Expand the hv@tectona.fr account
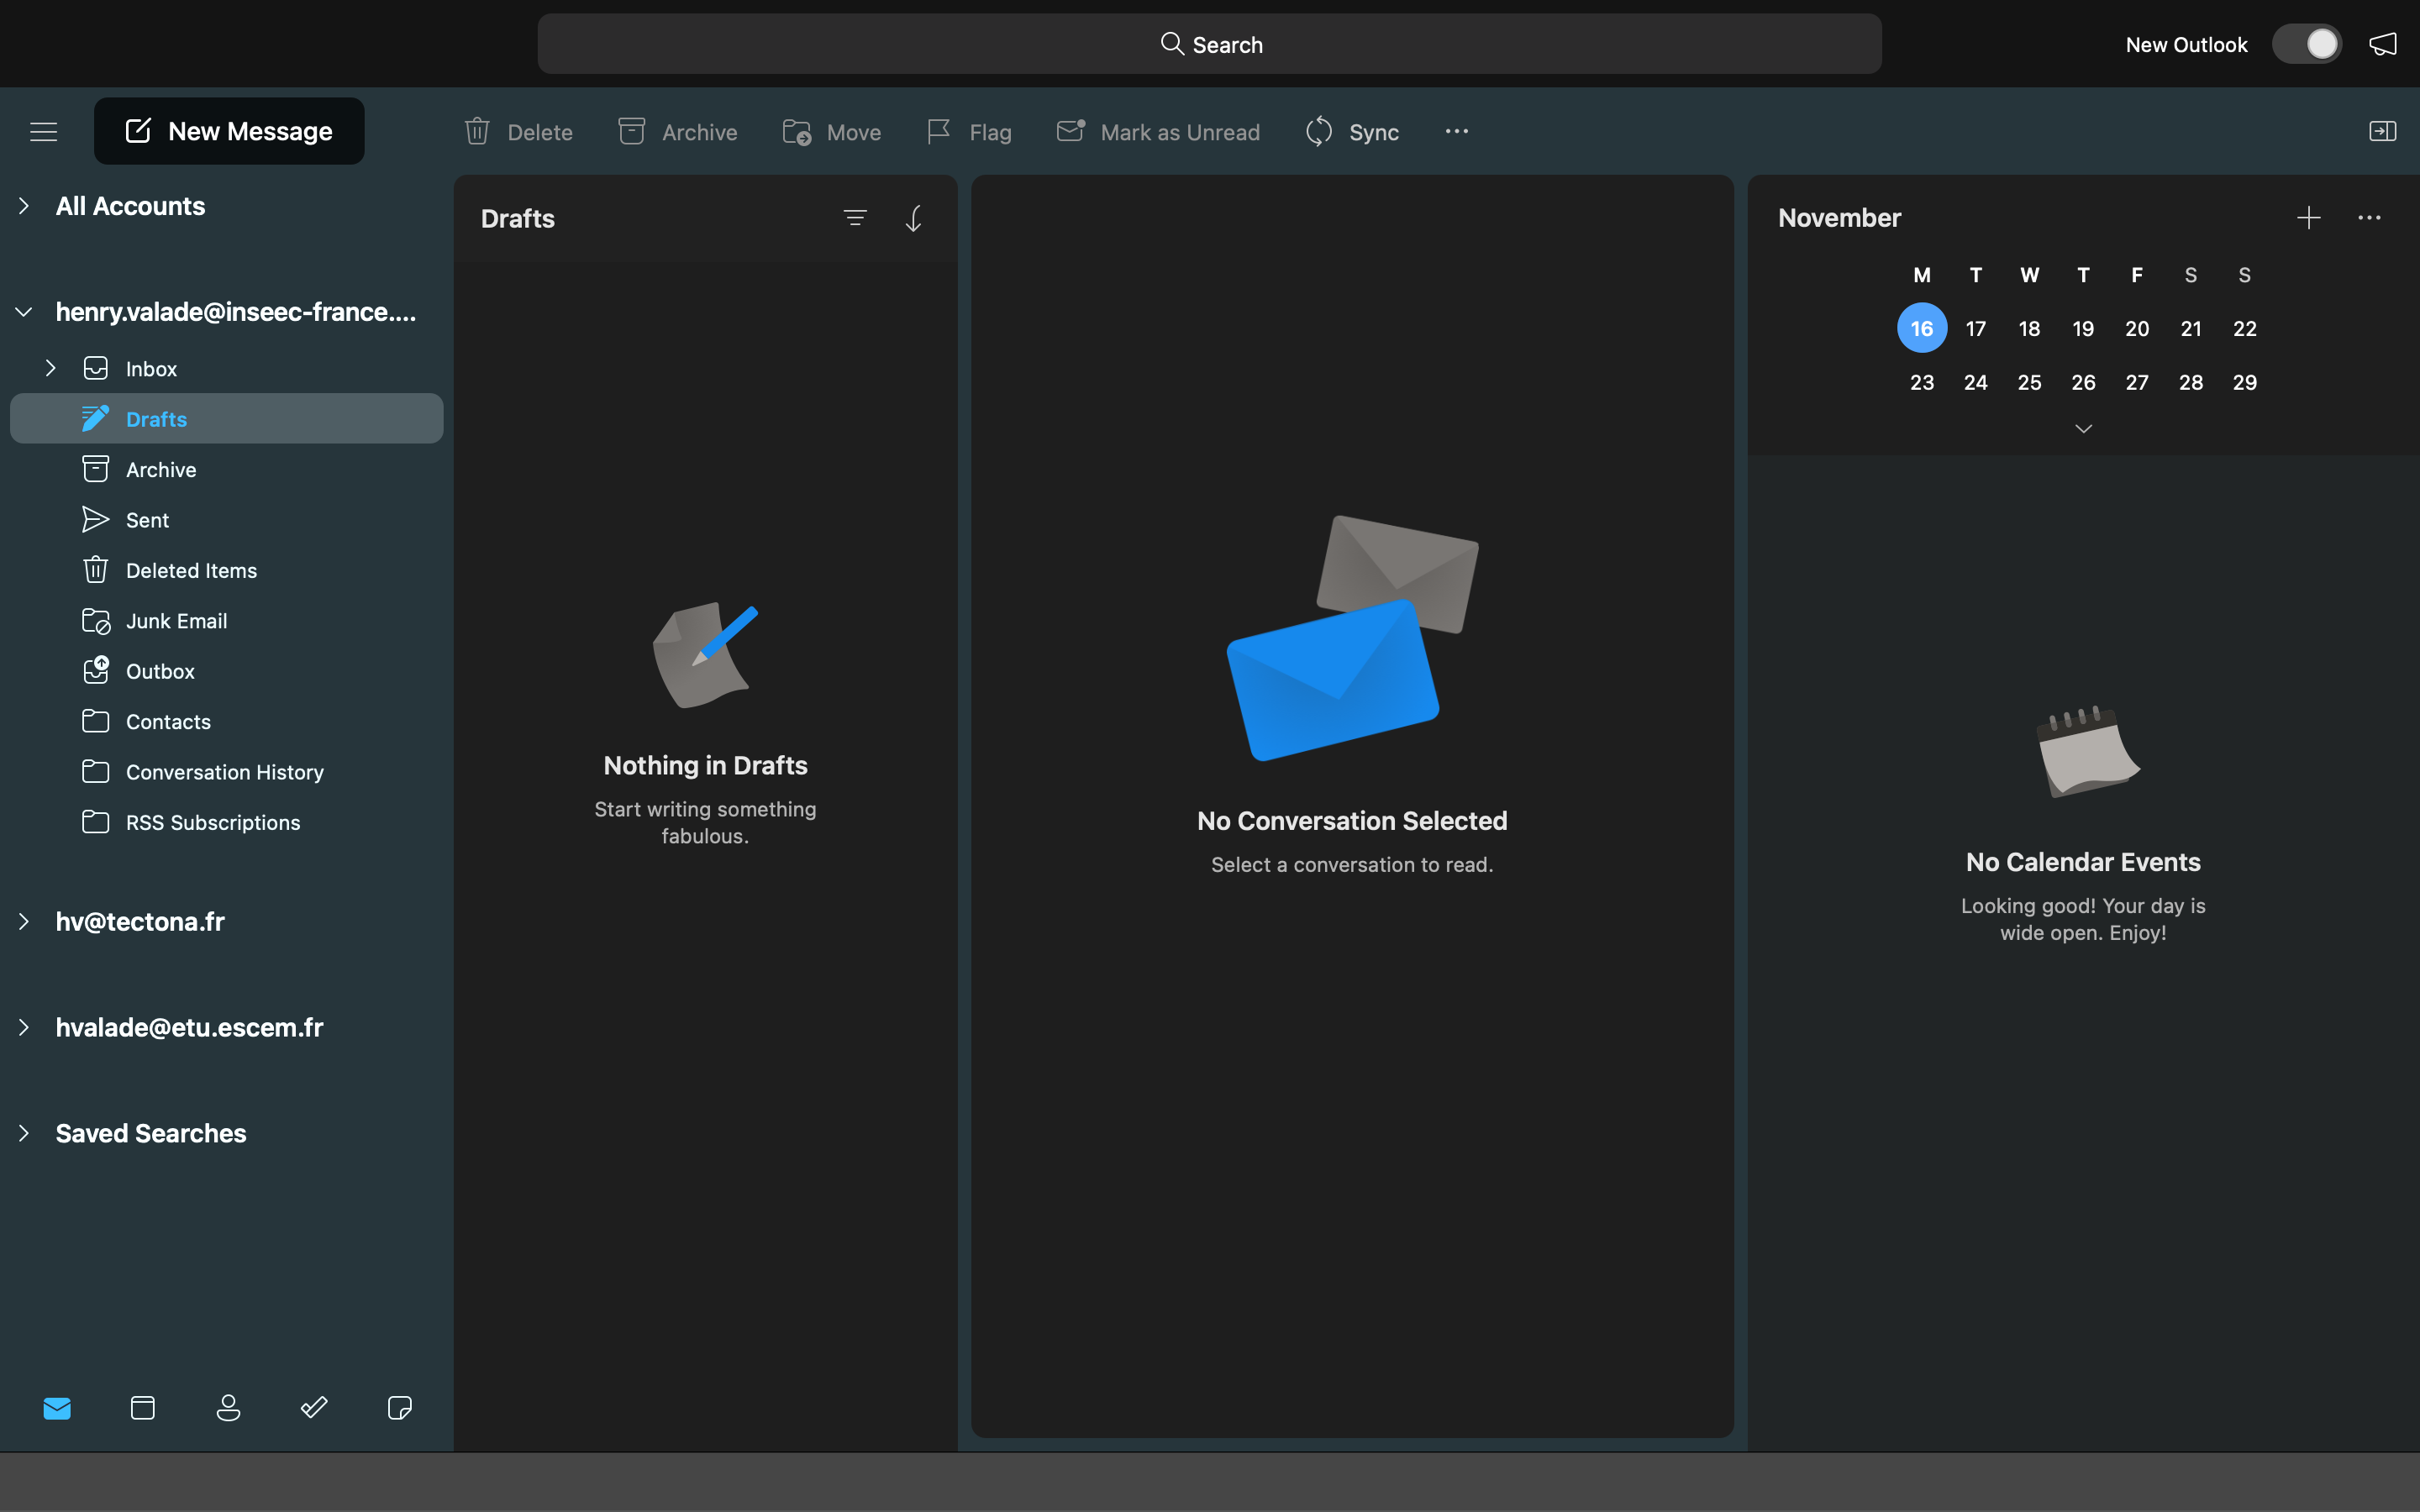This screenshot has width=2420, height=1512. pos(24,921)
